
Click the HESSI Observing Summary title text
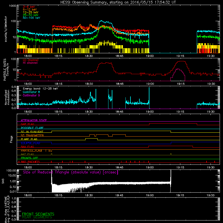pos(118,3)
